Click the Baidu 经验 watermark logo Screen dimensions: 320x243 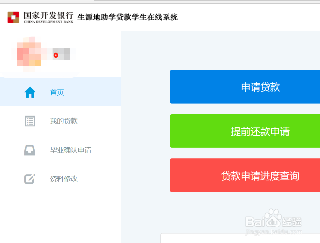coord(273,221)
